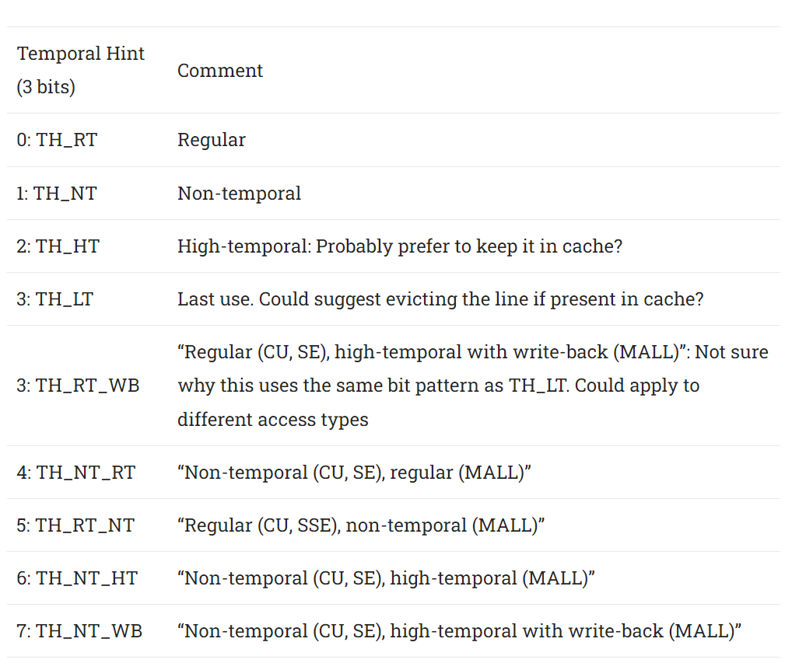Image resolution: width=792 pixels, height=670 pixels.
Task: Click the Regular comment text
Action: click(211, 140)
